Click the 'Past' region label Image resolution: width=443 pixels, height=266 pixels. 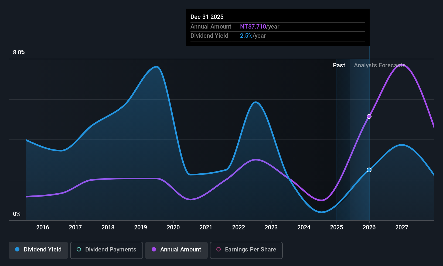pyautogui.click(x=339, y=65)
